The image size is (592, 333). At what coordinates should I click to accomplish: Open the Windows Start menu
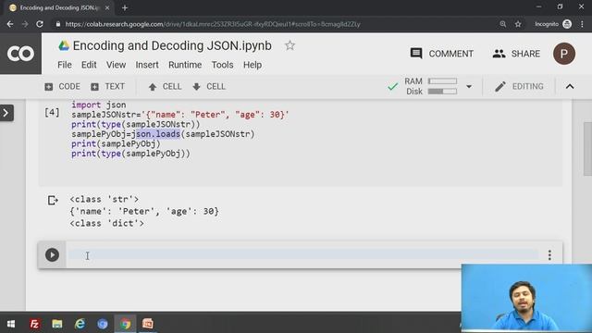[11, 324]
